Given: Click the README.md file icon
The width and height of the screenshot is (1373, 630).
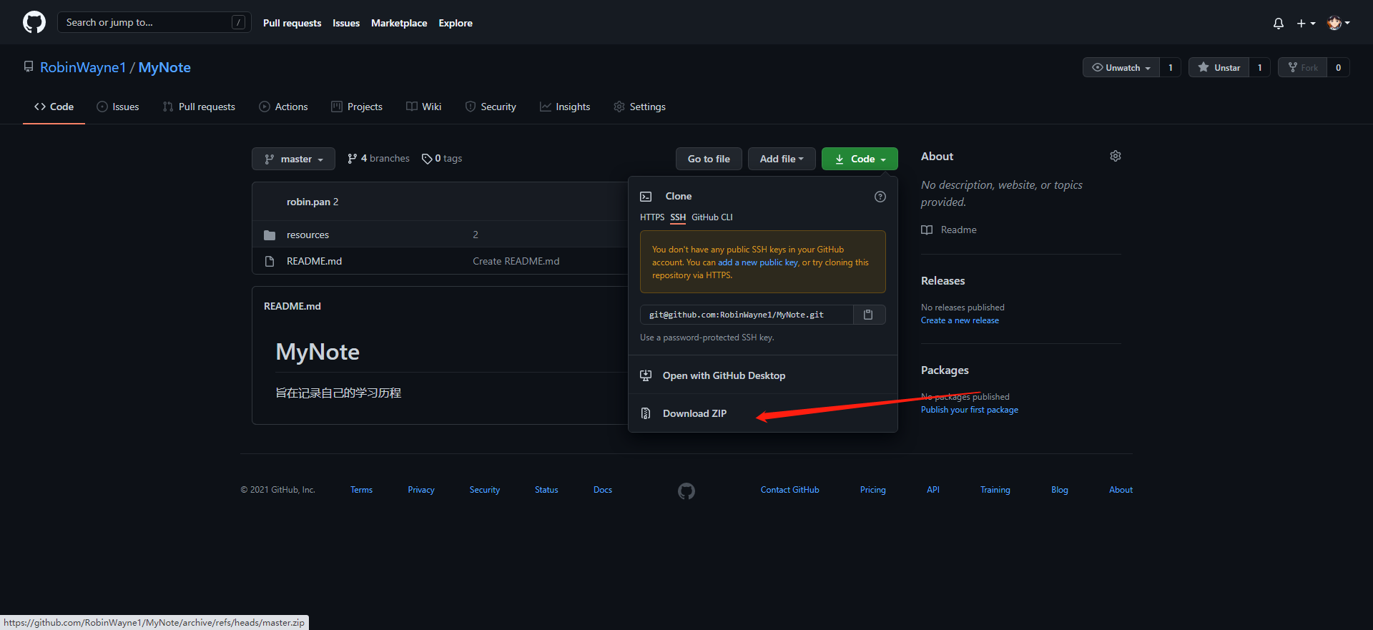Looking at the screenshot, I should [270, 262].
